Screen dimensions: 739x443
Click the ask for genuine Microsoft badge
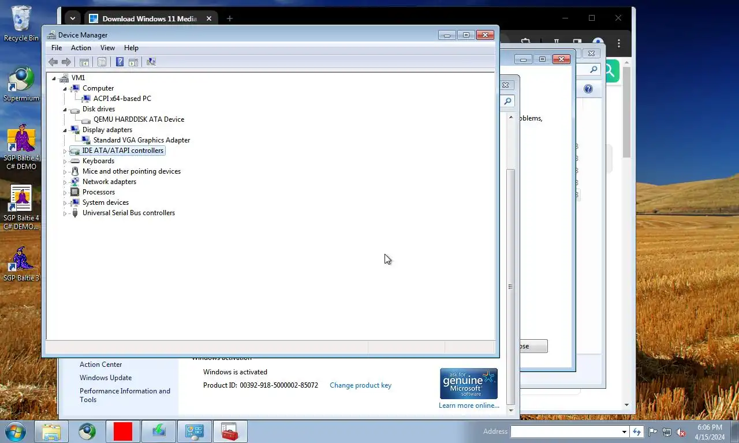(x=469, y=384)
